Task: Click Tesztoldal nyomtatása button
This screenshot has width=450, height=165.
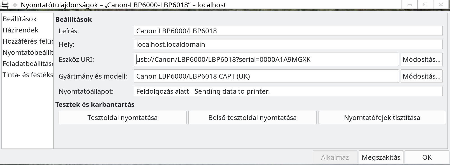Action: pos(123,117)
